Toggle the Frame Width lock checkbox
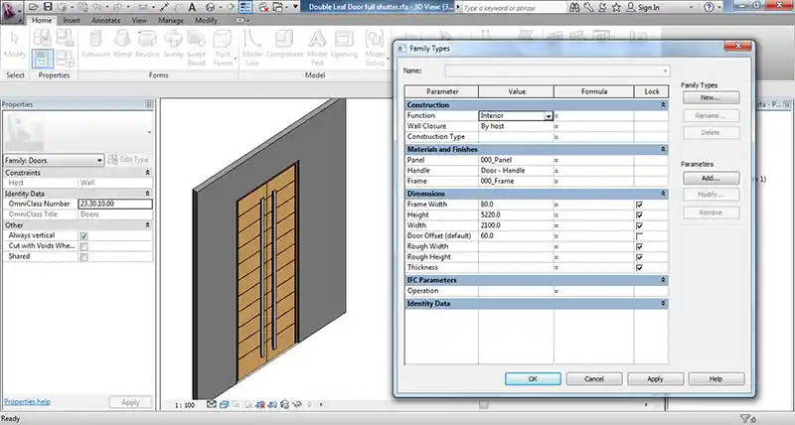Viewport: 795px width, 425px height. tap(639, 205)
